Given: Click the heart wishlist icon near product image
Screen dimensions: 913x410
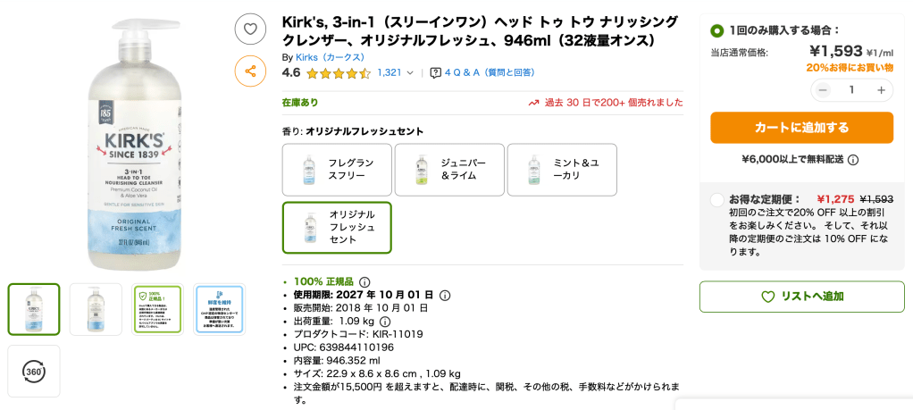Looking at the screenshot, I should point(250,29).
